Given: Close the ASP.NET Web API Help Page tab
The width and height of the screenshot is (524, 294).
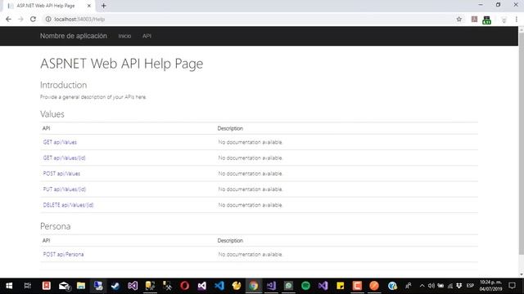Looking at the screenshot, I should click(89, 6).
